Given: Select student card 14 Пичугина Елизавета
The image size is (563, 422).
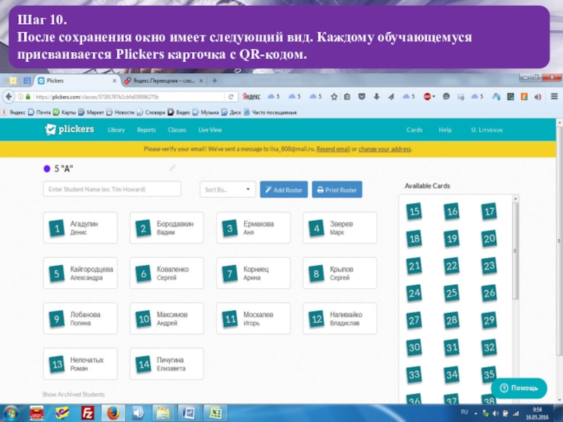Looking at the screenshot, I should (x=167, y=364).
